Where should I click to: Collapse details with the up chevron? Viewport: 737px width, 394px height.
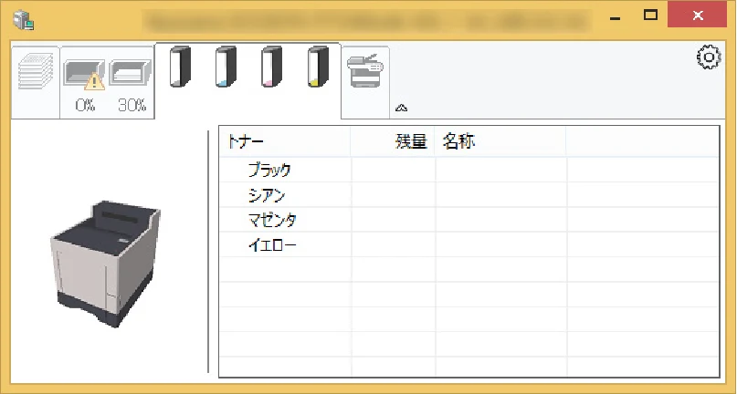pos(401,108)
